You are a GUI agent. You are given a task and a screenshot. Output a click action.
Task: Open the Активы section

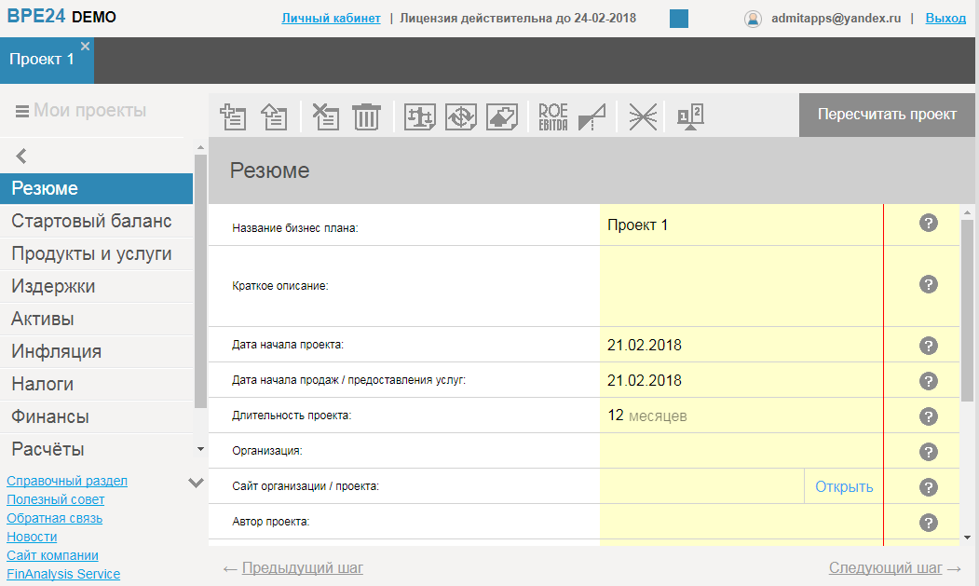(x=96, y=319)
